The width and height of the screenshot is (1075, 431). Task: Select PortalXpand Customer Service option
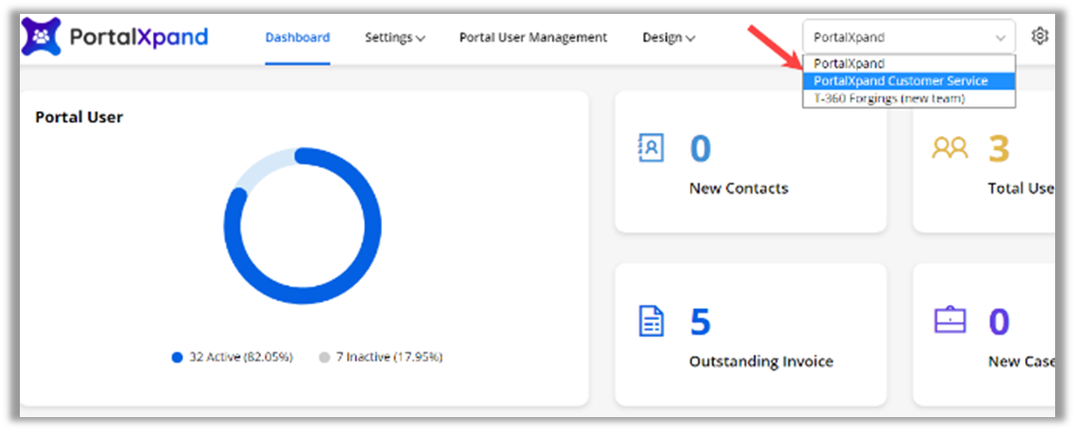(x=901, y=81)
